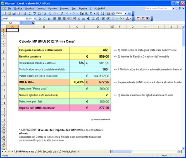Image resolution: width=186 pixels, height=158 pixels.
Task: Apply the Euro currency format icon
Action: (88, 19)
